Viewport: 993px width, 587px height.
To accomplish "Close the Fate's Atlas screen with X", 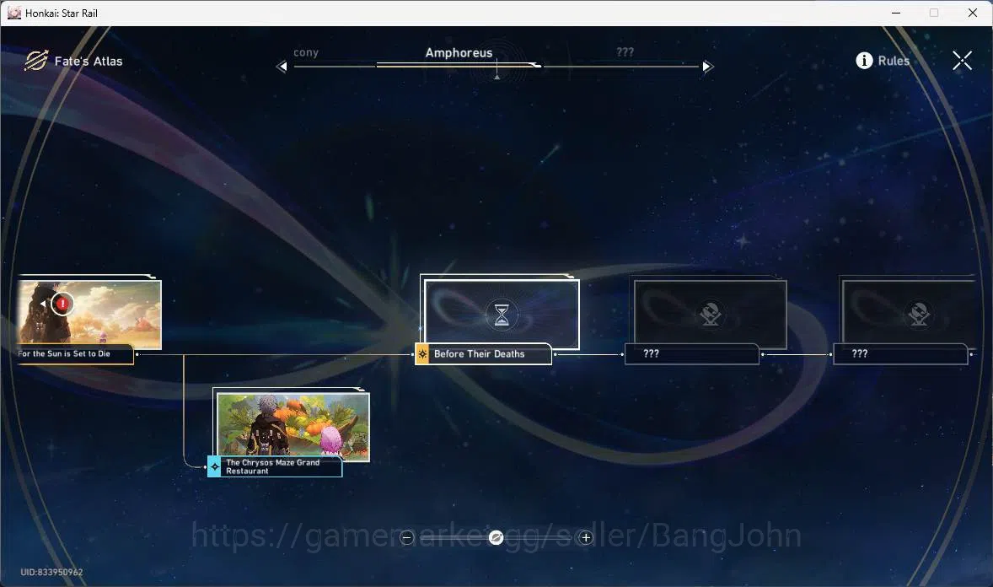I will point(962,61).
